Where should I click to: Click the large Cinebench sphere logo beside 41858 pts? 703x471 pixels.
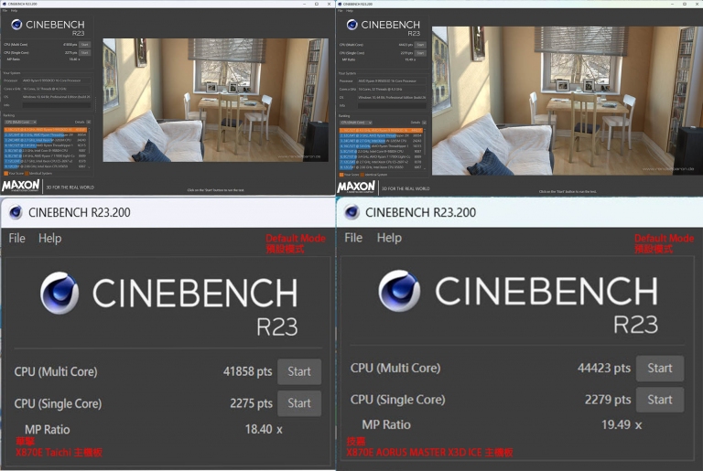(59, 294)
